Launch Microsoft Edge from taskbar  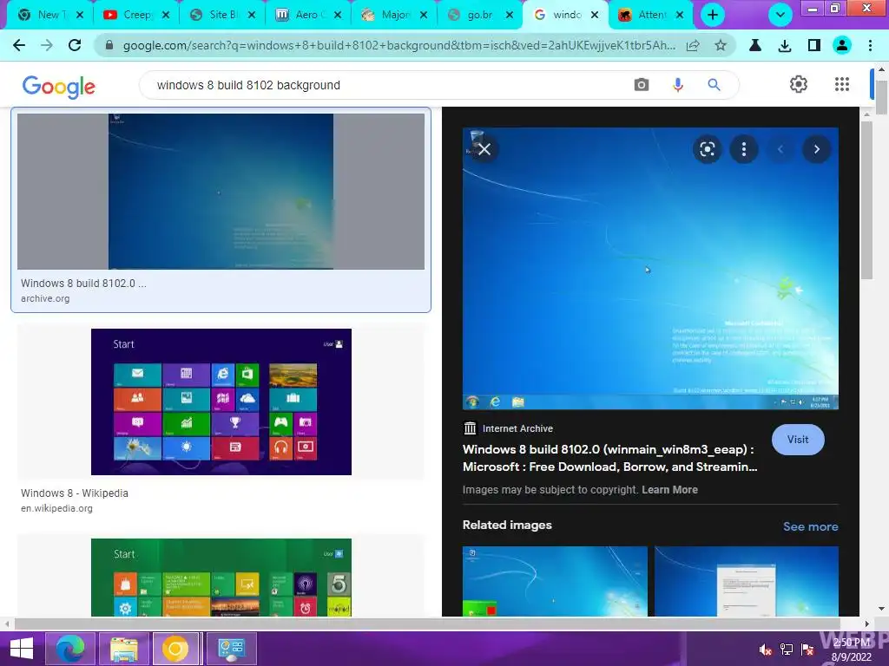point(70,649)
